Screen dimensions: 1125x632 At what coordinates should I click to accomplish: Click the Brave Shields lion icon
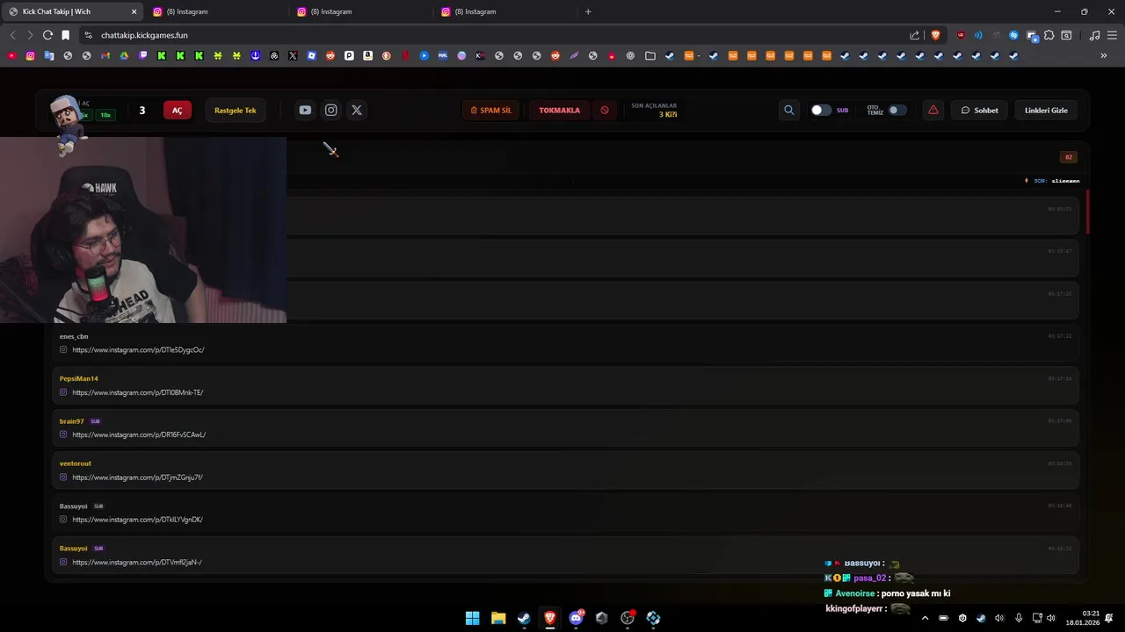(x=935, y=35)
